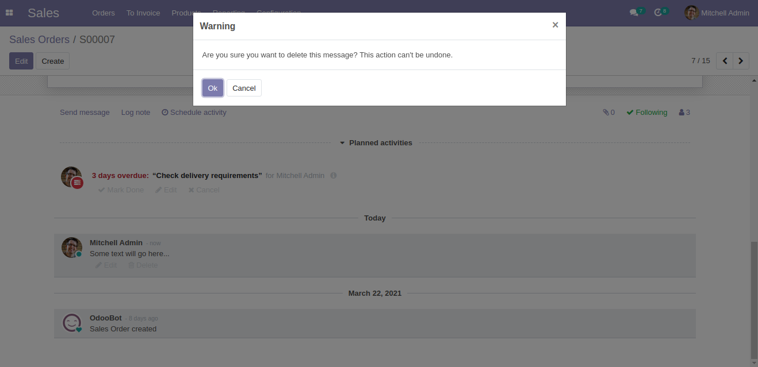Viewport: 758px width, 367px height.
Task: Open the activities clock icon
Action: [x=659, y=13]
